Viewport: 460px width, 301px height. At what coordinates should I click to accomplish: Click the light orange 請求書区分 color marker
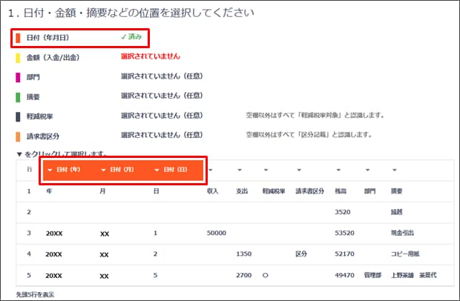pos(18,136)
